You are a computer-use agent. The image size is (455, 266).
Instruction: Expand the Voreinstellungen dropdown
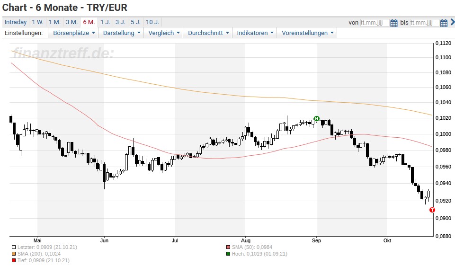(x=307, y=33)
